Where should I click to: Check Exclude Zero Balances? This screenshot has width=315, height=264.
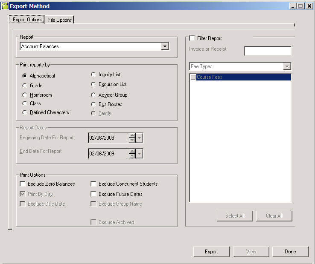[23, 184]
